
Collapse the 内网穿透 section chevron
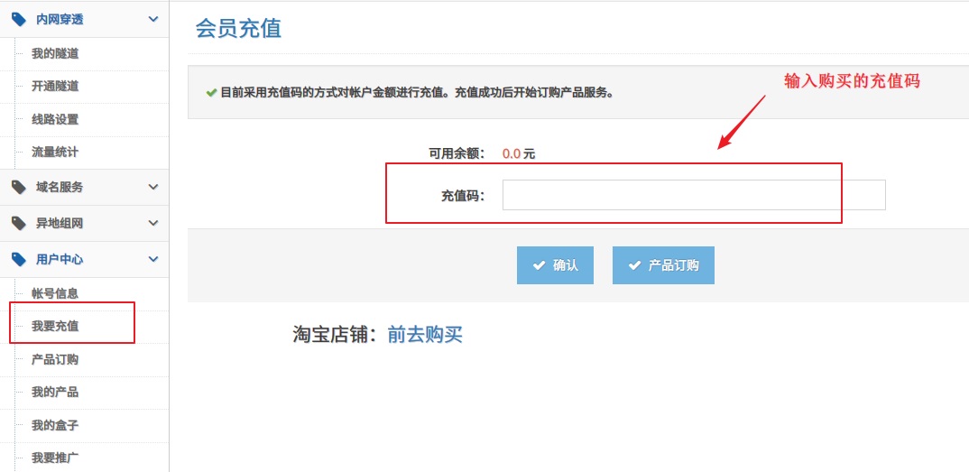(x=152, y=19)
